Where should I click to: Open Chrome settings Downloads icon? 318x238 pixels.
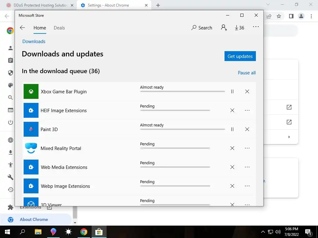tap(11, 152)
